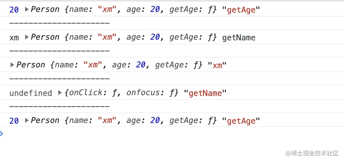The height and width of the screenshot is (162, 344).
Task: Select the "getAge" string in the first row
Action: tap(241, 10)
